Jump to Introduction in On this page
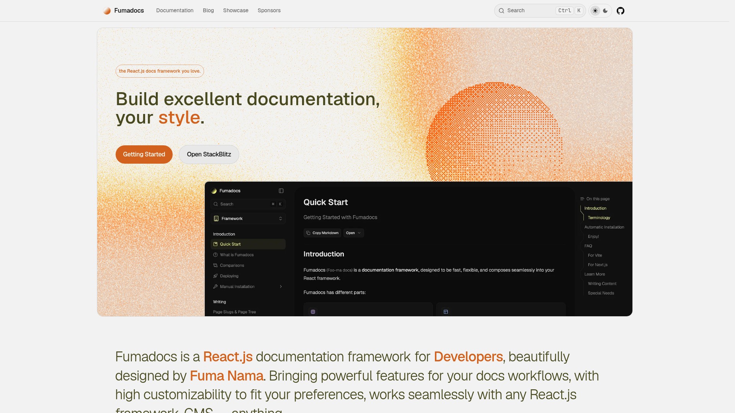The width and height of the screenshot is (735, 413). [595, 208]
